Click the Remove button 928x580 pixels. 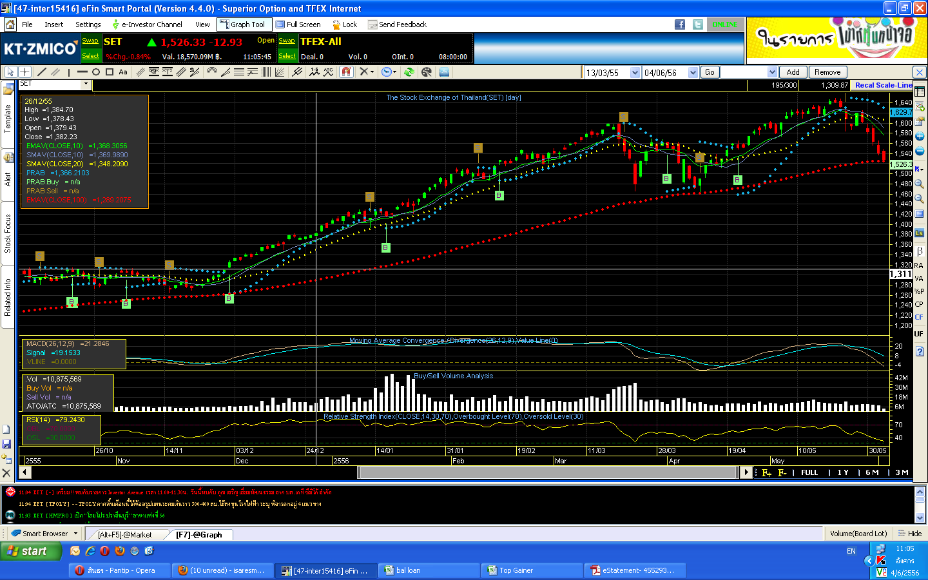[827, 72]
